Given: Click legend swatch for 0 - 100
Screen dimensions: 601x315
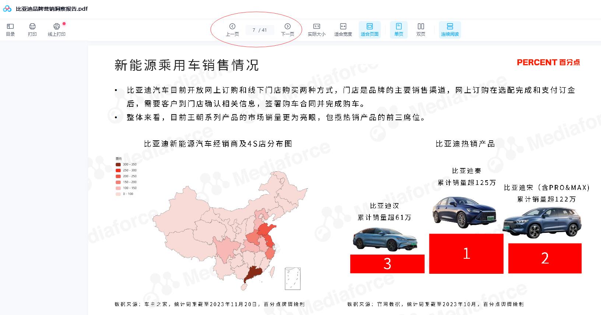Looking at the screenshot, I should coord(118,194).
